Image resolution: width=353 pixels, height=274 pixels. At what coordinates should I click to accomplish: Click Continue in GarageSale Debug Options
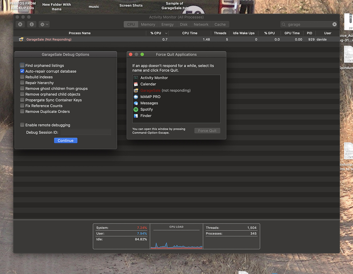tap(65, 141)
